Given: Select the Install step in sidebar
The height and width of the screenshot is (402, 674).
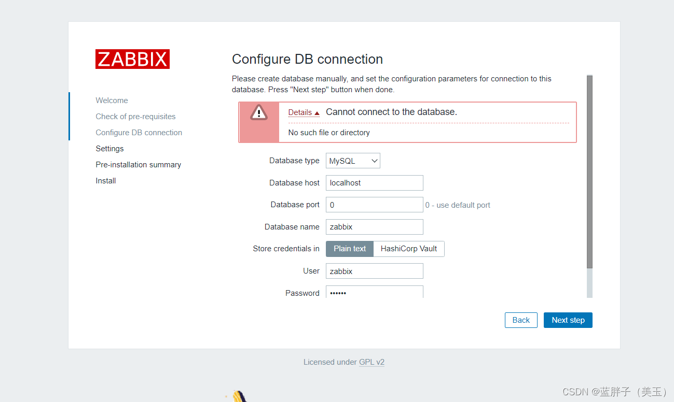Looking at the screenshot, I should [106, 181].
